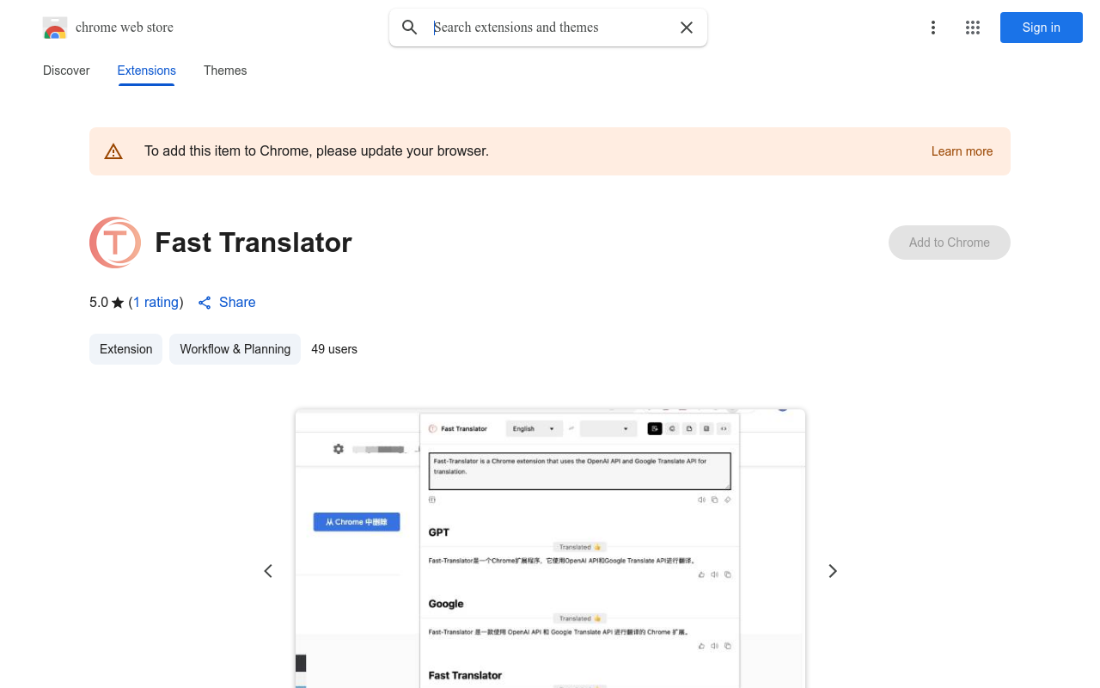Open the Google apps grid
The image size is (1100, 688).
coord(973,28)
